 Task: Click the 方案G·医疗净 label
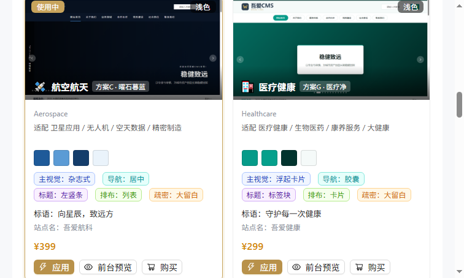(325, 87)
